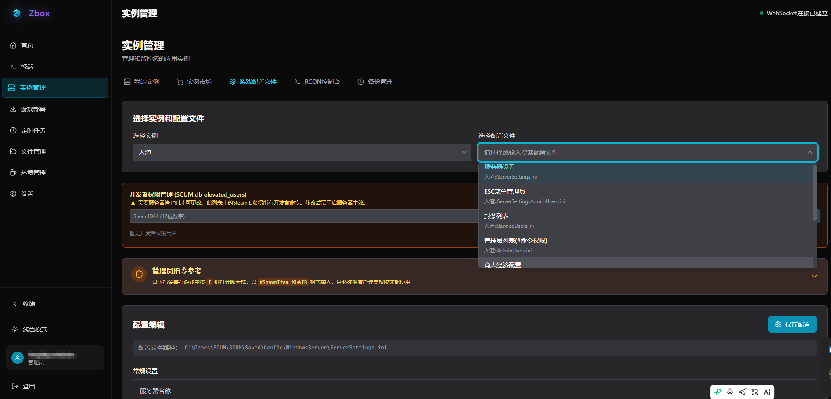
Task: Click the warning triangle icon
Action: click(133, 203)
